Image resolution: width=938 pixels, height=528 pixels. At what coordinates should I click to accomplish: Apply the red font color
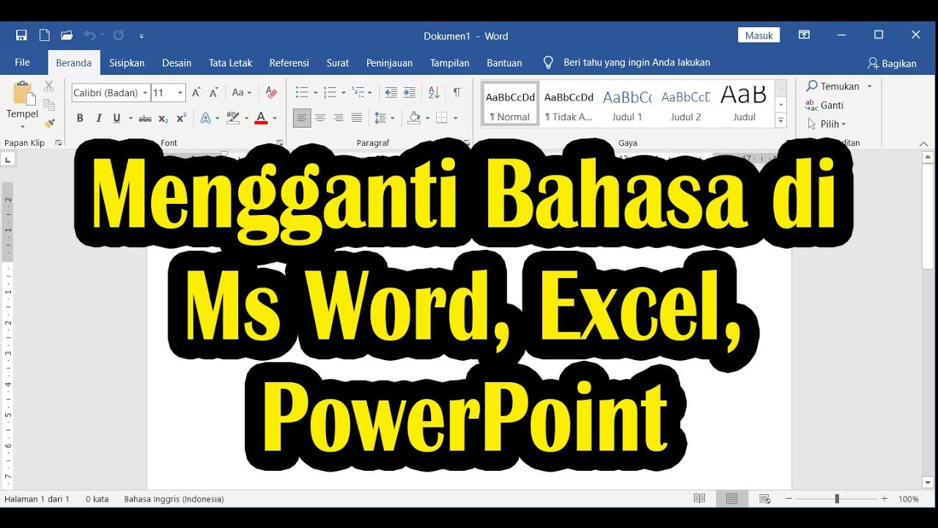pyautogui.click(x=261, y=118)
